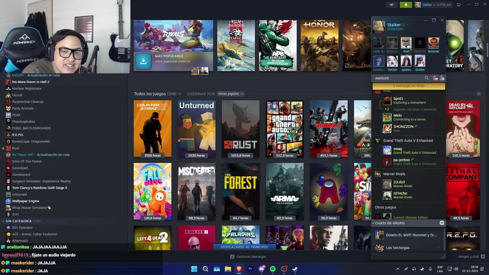Viewport: 489px width, 275px height.
Task: Open the green notifications bell
Action: (406, 5)
